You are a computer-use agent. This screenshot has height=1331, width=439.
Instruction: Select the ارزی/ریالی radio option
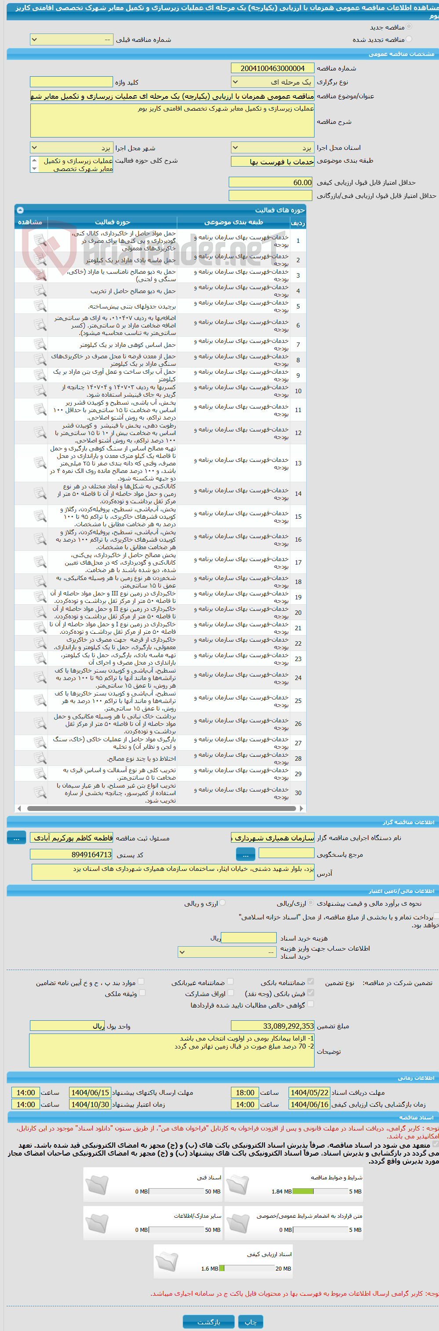pos(311,903)
